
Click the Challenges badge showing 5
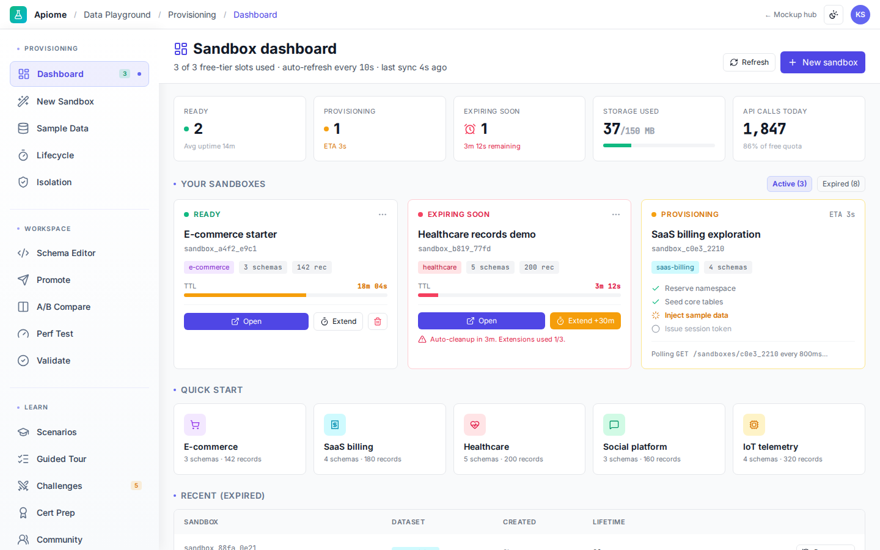click(136, 486)
